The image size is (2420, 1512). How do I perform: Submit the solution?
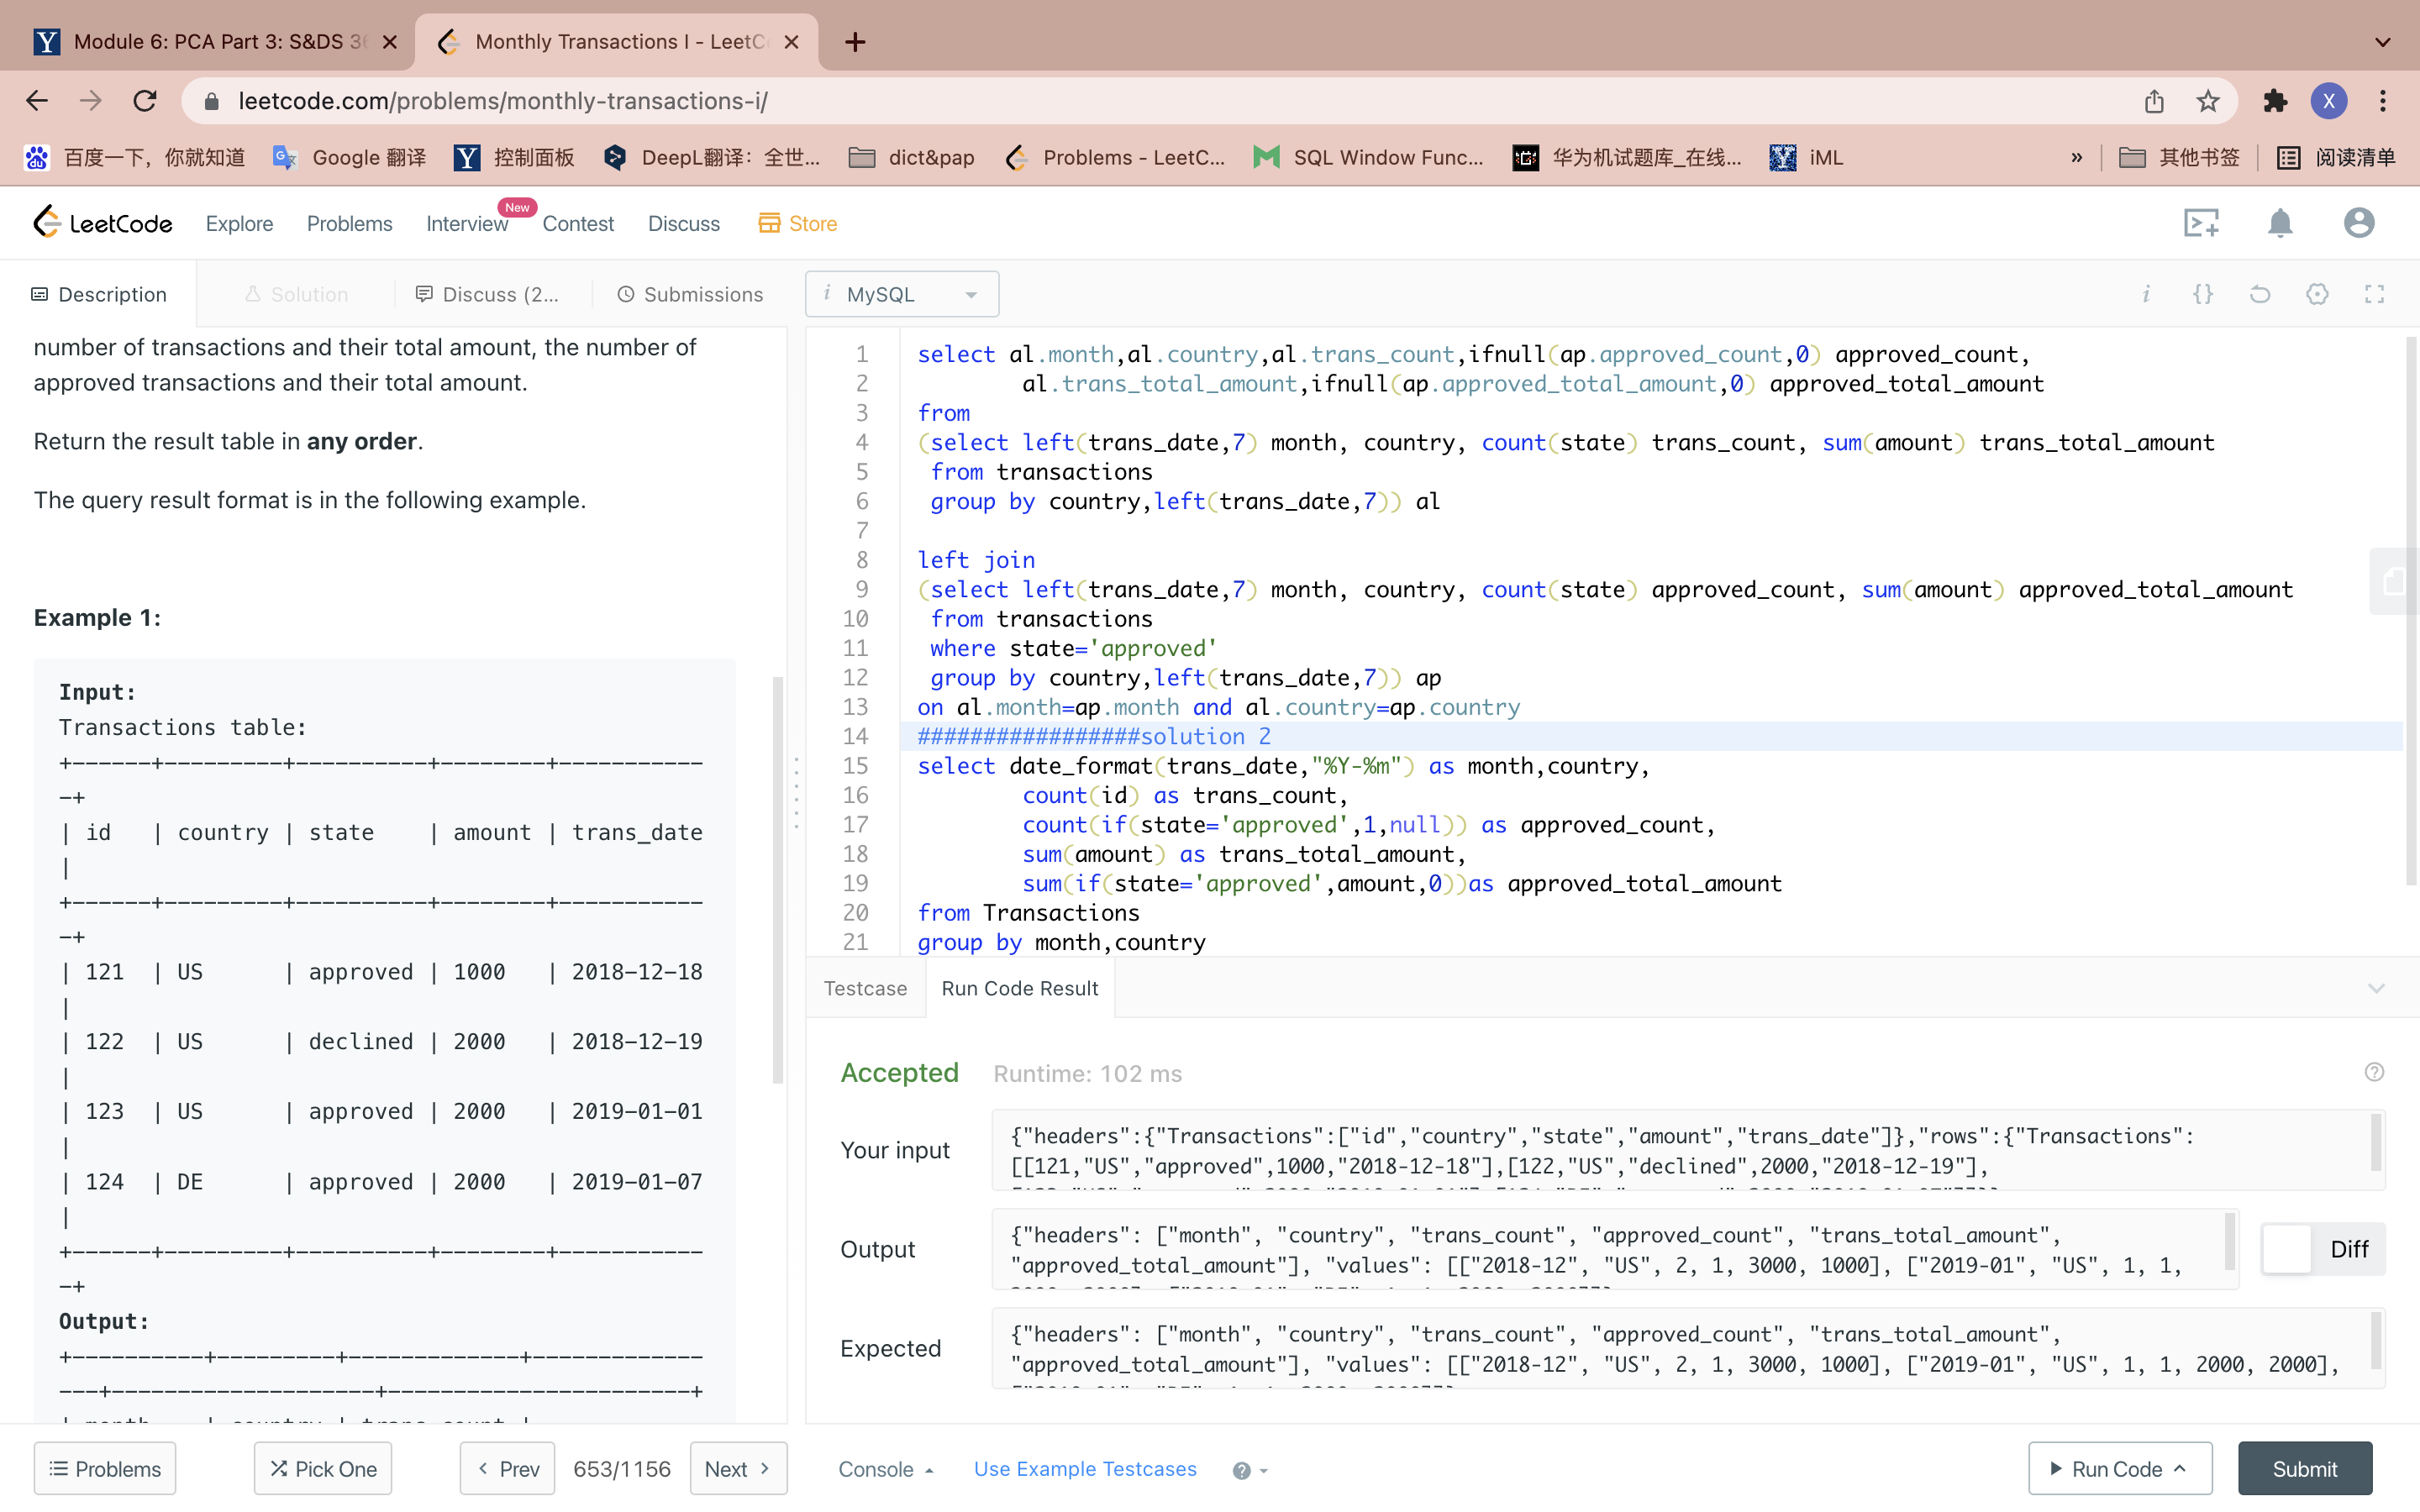(2304, 1468)
